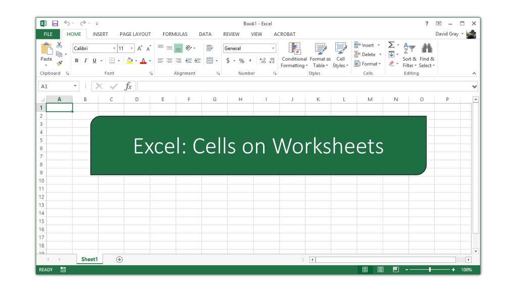Apply Wrap Text to cell
This screenshot has width=517, height=291.
(x=210, y=48)
